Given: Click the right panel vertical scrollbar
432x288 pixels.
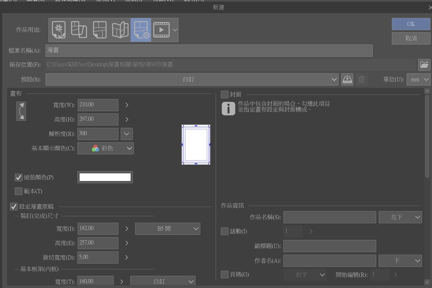Looking at the screenshot, I should (x=427, y=136).
